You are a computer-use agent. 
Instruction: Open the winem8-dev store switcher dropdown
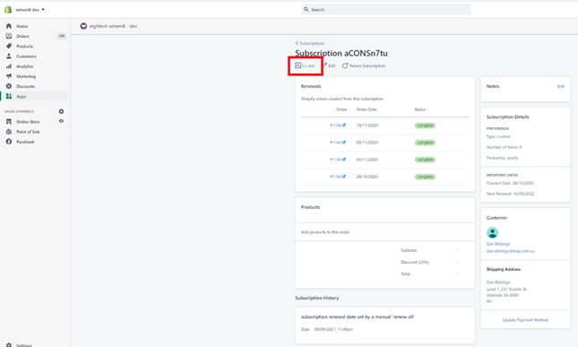pos(30,10)
